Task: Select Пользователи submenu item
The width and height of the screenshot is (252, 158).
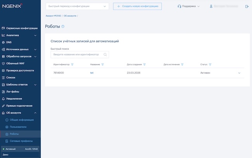Action: [x=18, y=127]
